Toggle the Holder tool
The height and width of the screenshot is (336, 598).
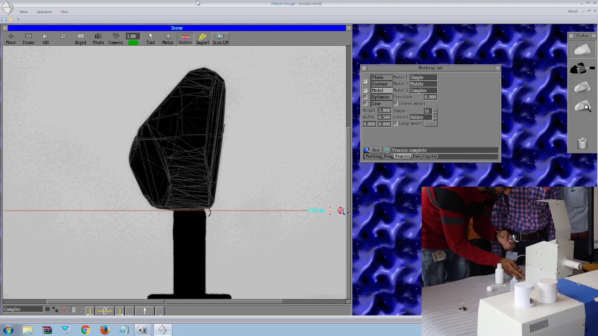click(x=185, y=39)
